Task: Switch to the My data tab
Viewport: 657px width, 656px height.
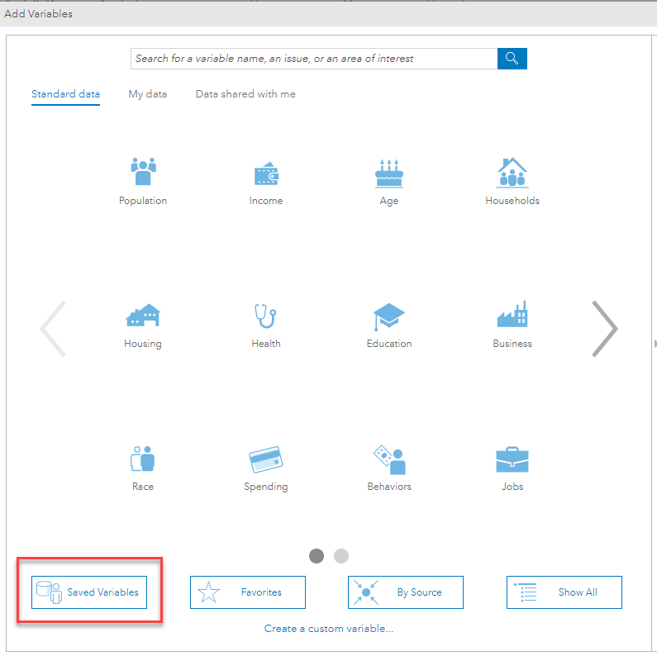Action: 147,94
